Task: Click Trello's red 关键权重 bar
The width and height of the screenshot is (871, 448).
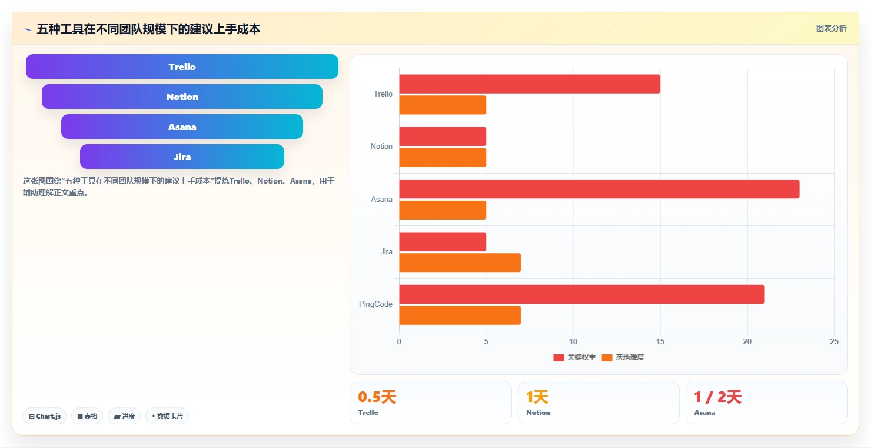Action: coord(530,84)
